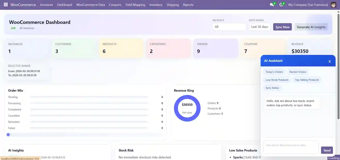Open the Reports menu
This screenshot has height=160, width=340.
(x=188, y=5)
